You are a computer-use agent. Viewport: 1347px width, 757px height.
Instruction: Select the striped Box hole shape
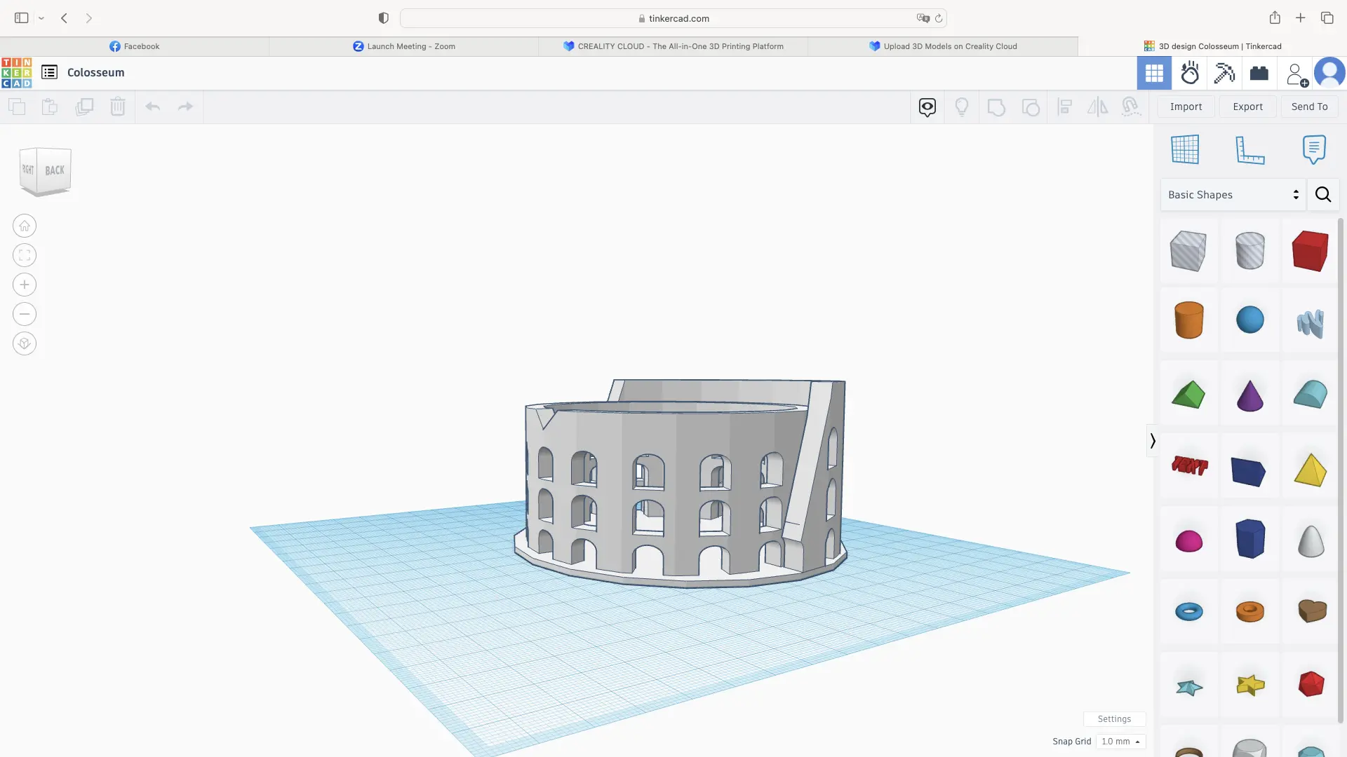[1188, 250]
